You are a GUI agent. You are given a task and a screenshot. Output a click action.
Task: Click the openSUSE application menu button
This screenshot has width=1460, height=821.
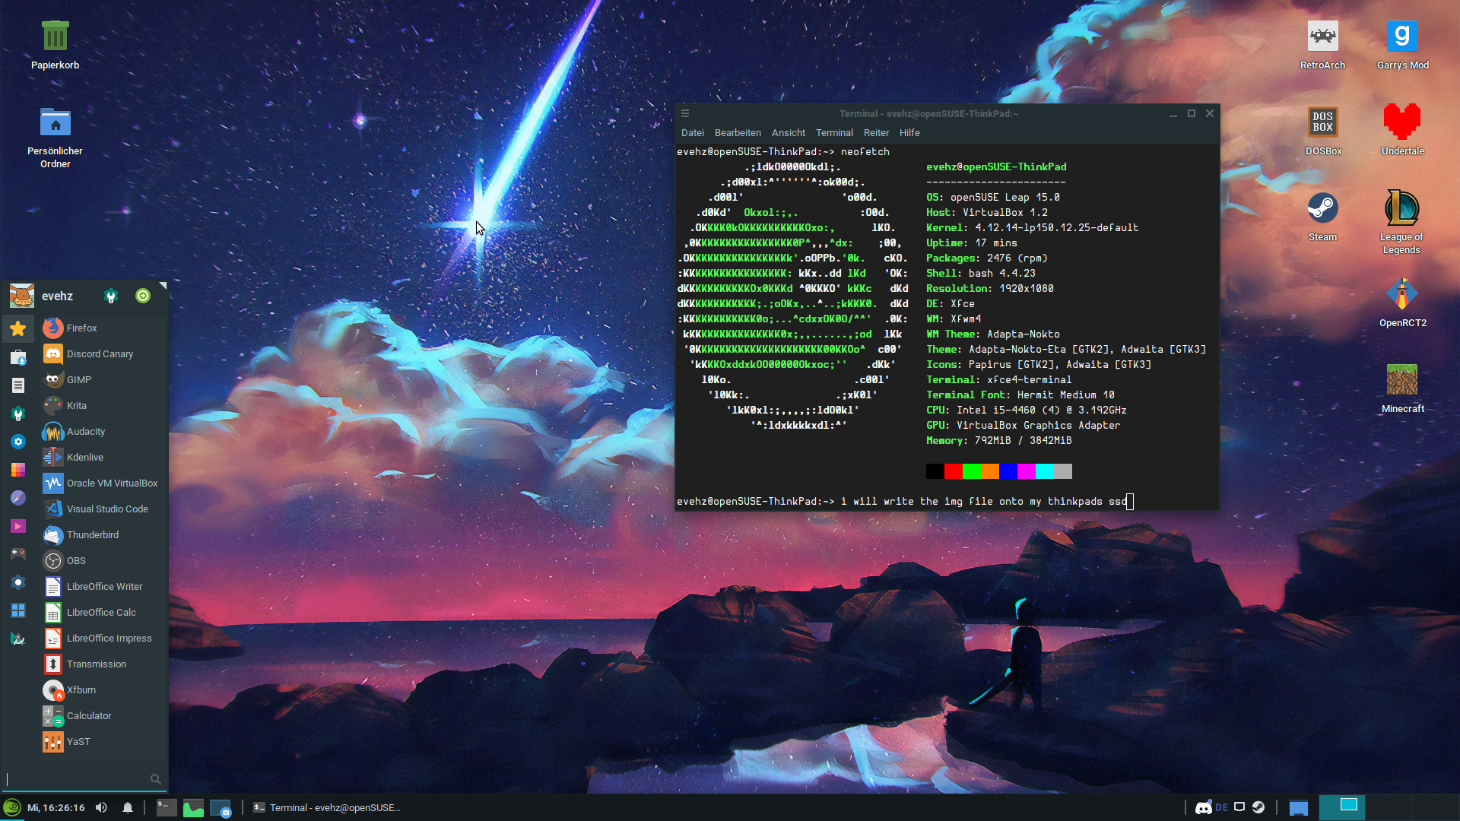point(12,807)
